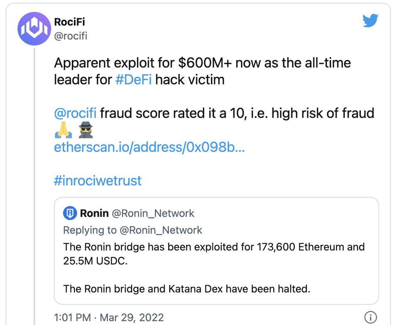
Task: Click the 1:01 PM · Mar 29, 2022 timestamp
Action: (109, 318)
